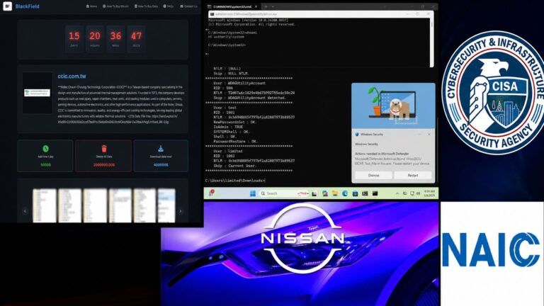Click the Windows Security shield icon
This screenshot has width=544, height=306.
(357, 135)
